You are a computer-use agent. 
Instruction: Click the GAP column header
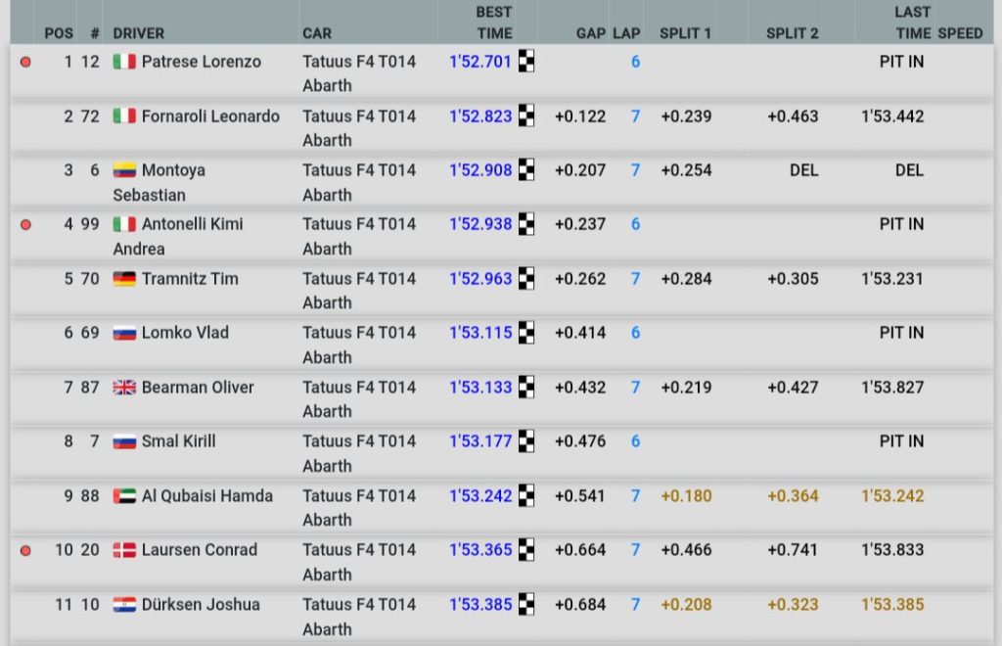click(x=591, y=33)
